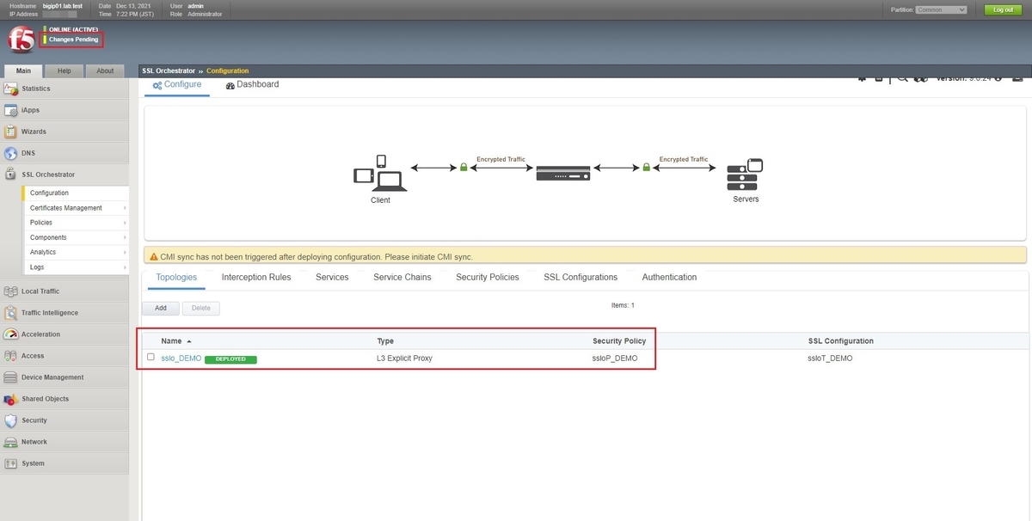Open the Wizards section via its icon
The image size is (1032, 521).
click(x=12, y=132)
